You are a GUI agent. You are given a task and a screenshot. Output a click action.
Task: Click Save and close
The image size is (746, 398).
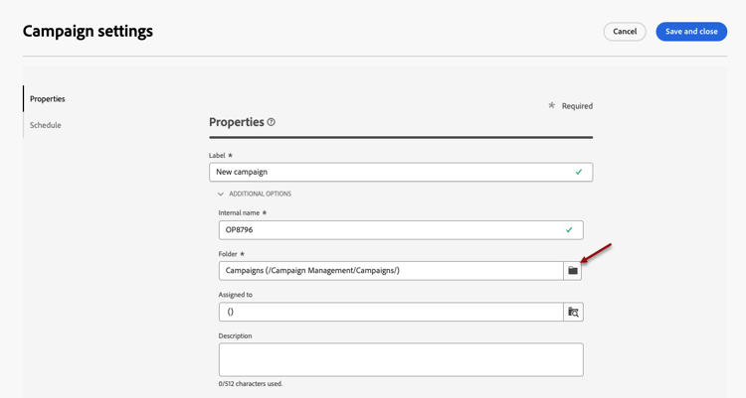point(691,32)
